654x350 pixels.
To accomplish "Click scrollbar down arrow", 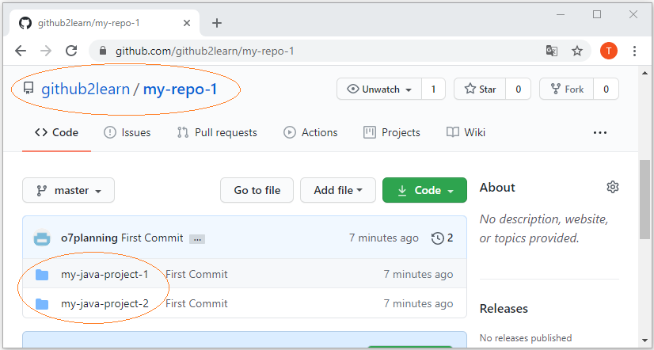I will 644,340.
